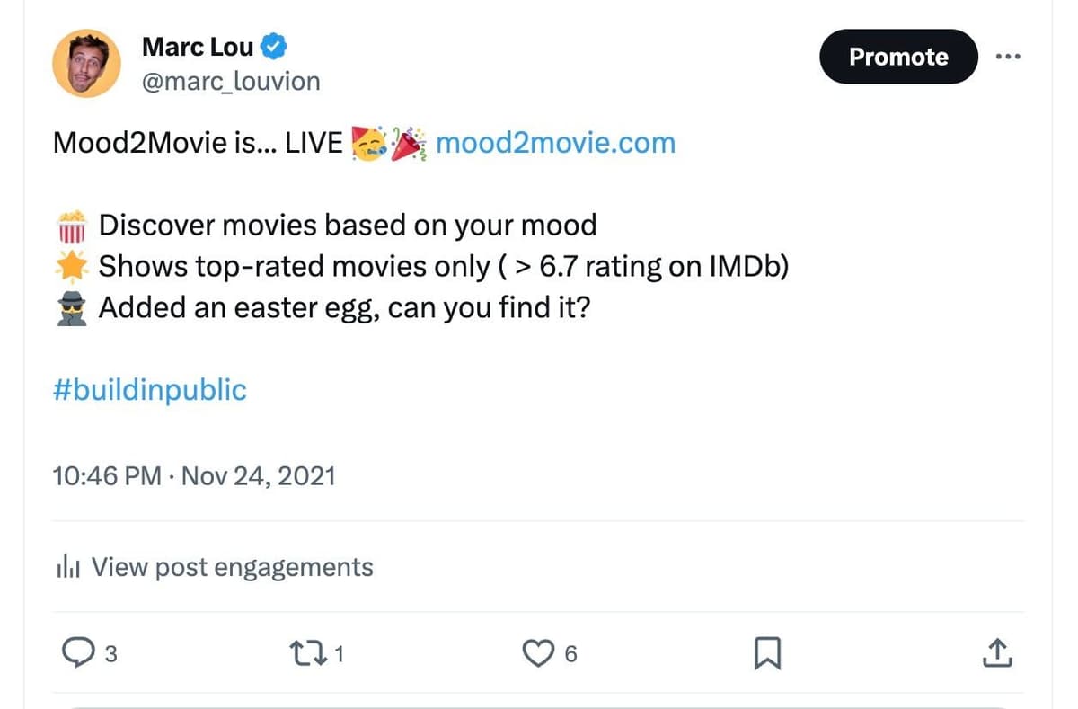Click the detective emoji beside easter egg line

point(71,308)
